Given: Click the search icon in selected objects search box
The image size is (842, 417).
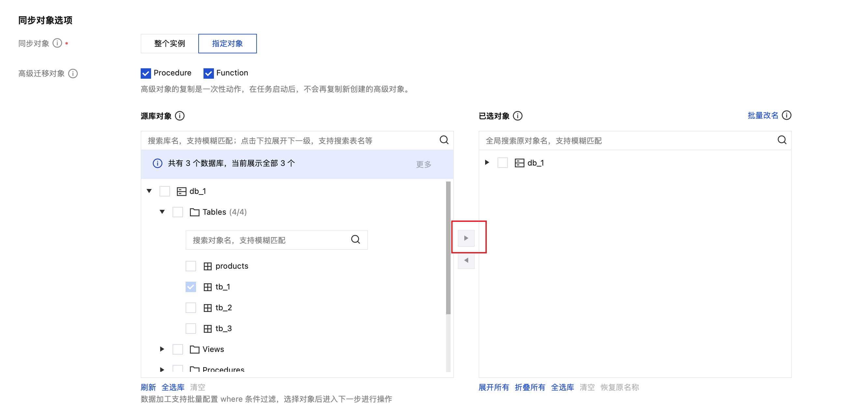Looking at the screenshot, I should pos(782,140).
